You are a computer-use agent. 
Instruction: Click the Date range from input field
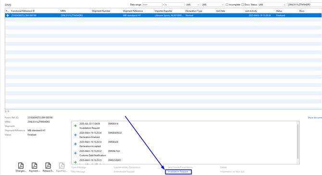point(152,4)
